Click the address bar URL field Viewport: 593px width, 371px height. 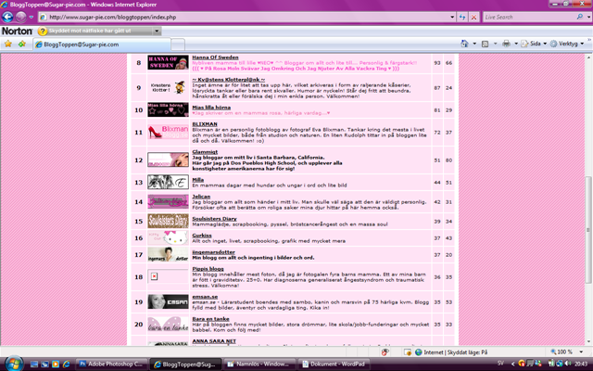click(x=244, y=17)
